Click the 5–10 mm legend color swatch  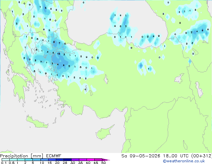pyautogui.click(x=36, y=160)
